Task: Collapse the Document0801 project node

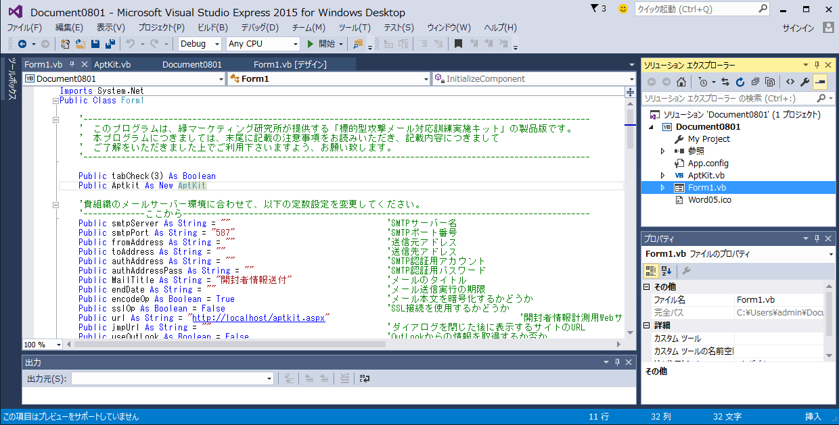Action: click(652, 126)
